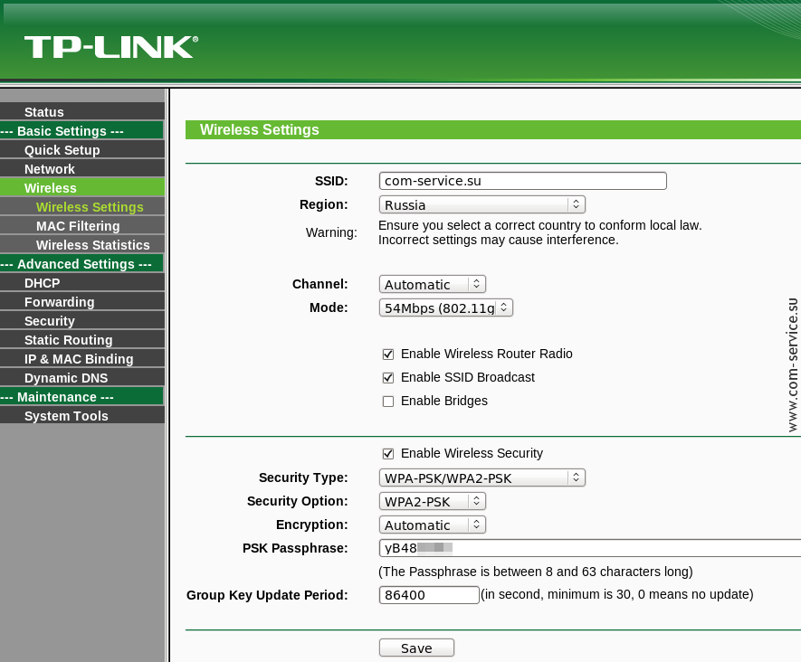Open the Channel dropdown
Image resolution: width=801 pixels, height=662 pixels.
432,284
